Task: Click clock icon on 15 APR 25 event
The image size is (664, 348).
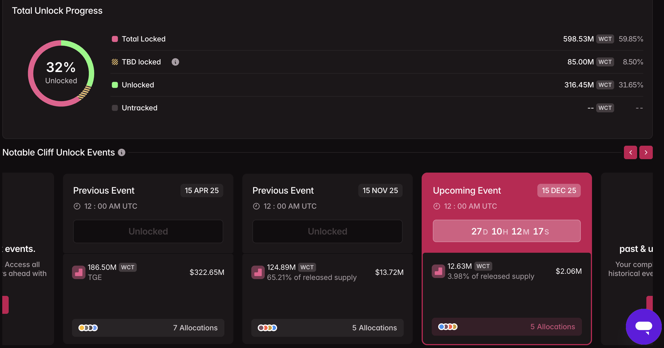Action: [77, 206]
